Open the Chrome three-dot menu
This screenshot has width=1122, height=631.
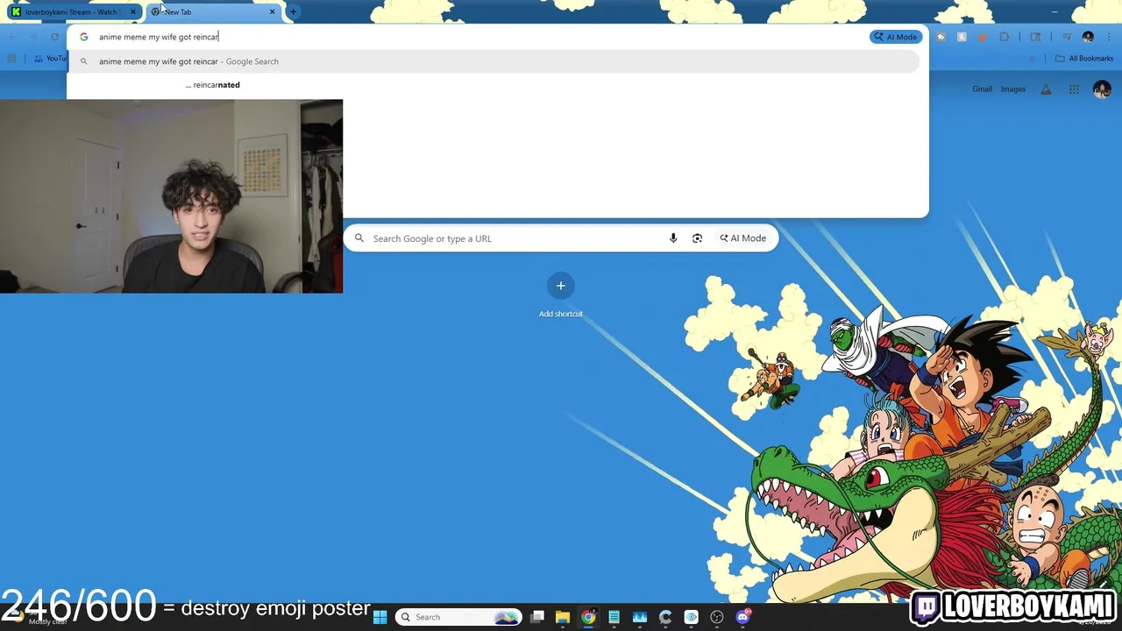[1109, 37]
